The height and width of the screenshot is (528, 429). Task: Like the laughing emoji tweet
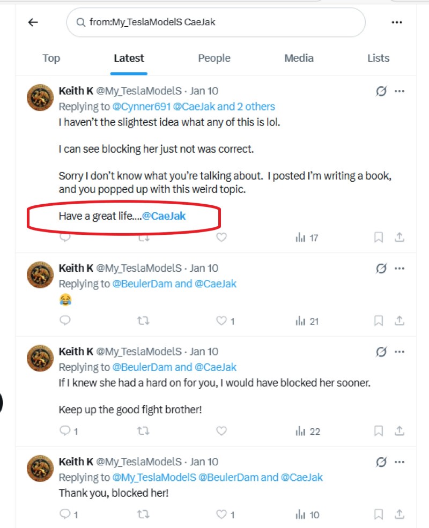click(x=221, y=321)
